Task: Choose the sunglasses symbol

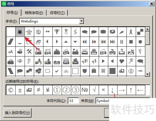Action: click(x=48, y=32)
